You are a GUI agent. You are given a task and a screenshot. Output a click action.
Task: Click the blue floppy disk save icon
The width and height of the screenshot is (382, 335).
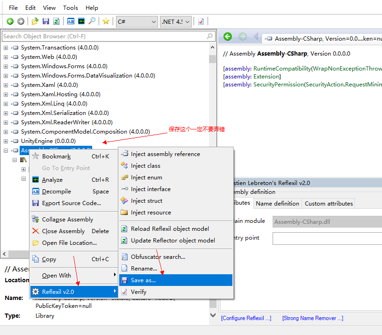46,21
